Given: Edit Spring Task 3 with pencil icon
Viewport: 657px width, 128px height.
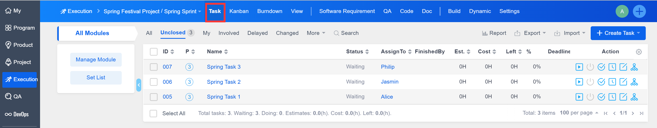Looking at the screenshot, I should (x=623, y=67).
